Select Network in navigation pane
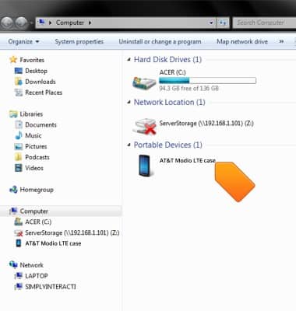 (x=32, y=265)
